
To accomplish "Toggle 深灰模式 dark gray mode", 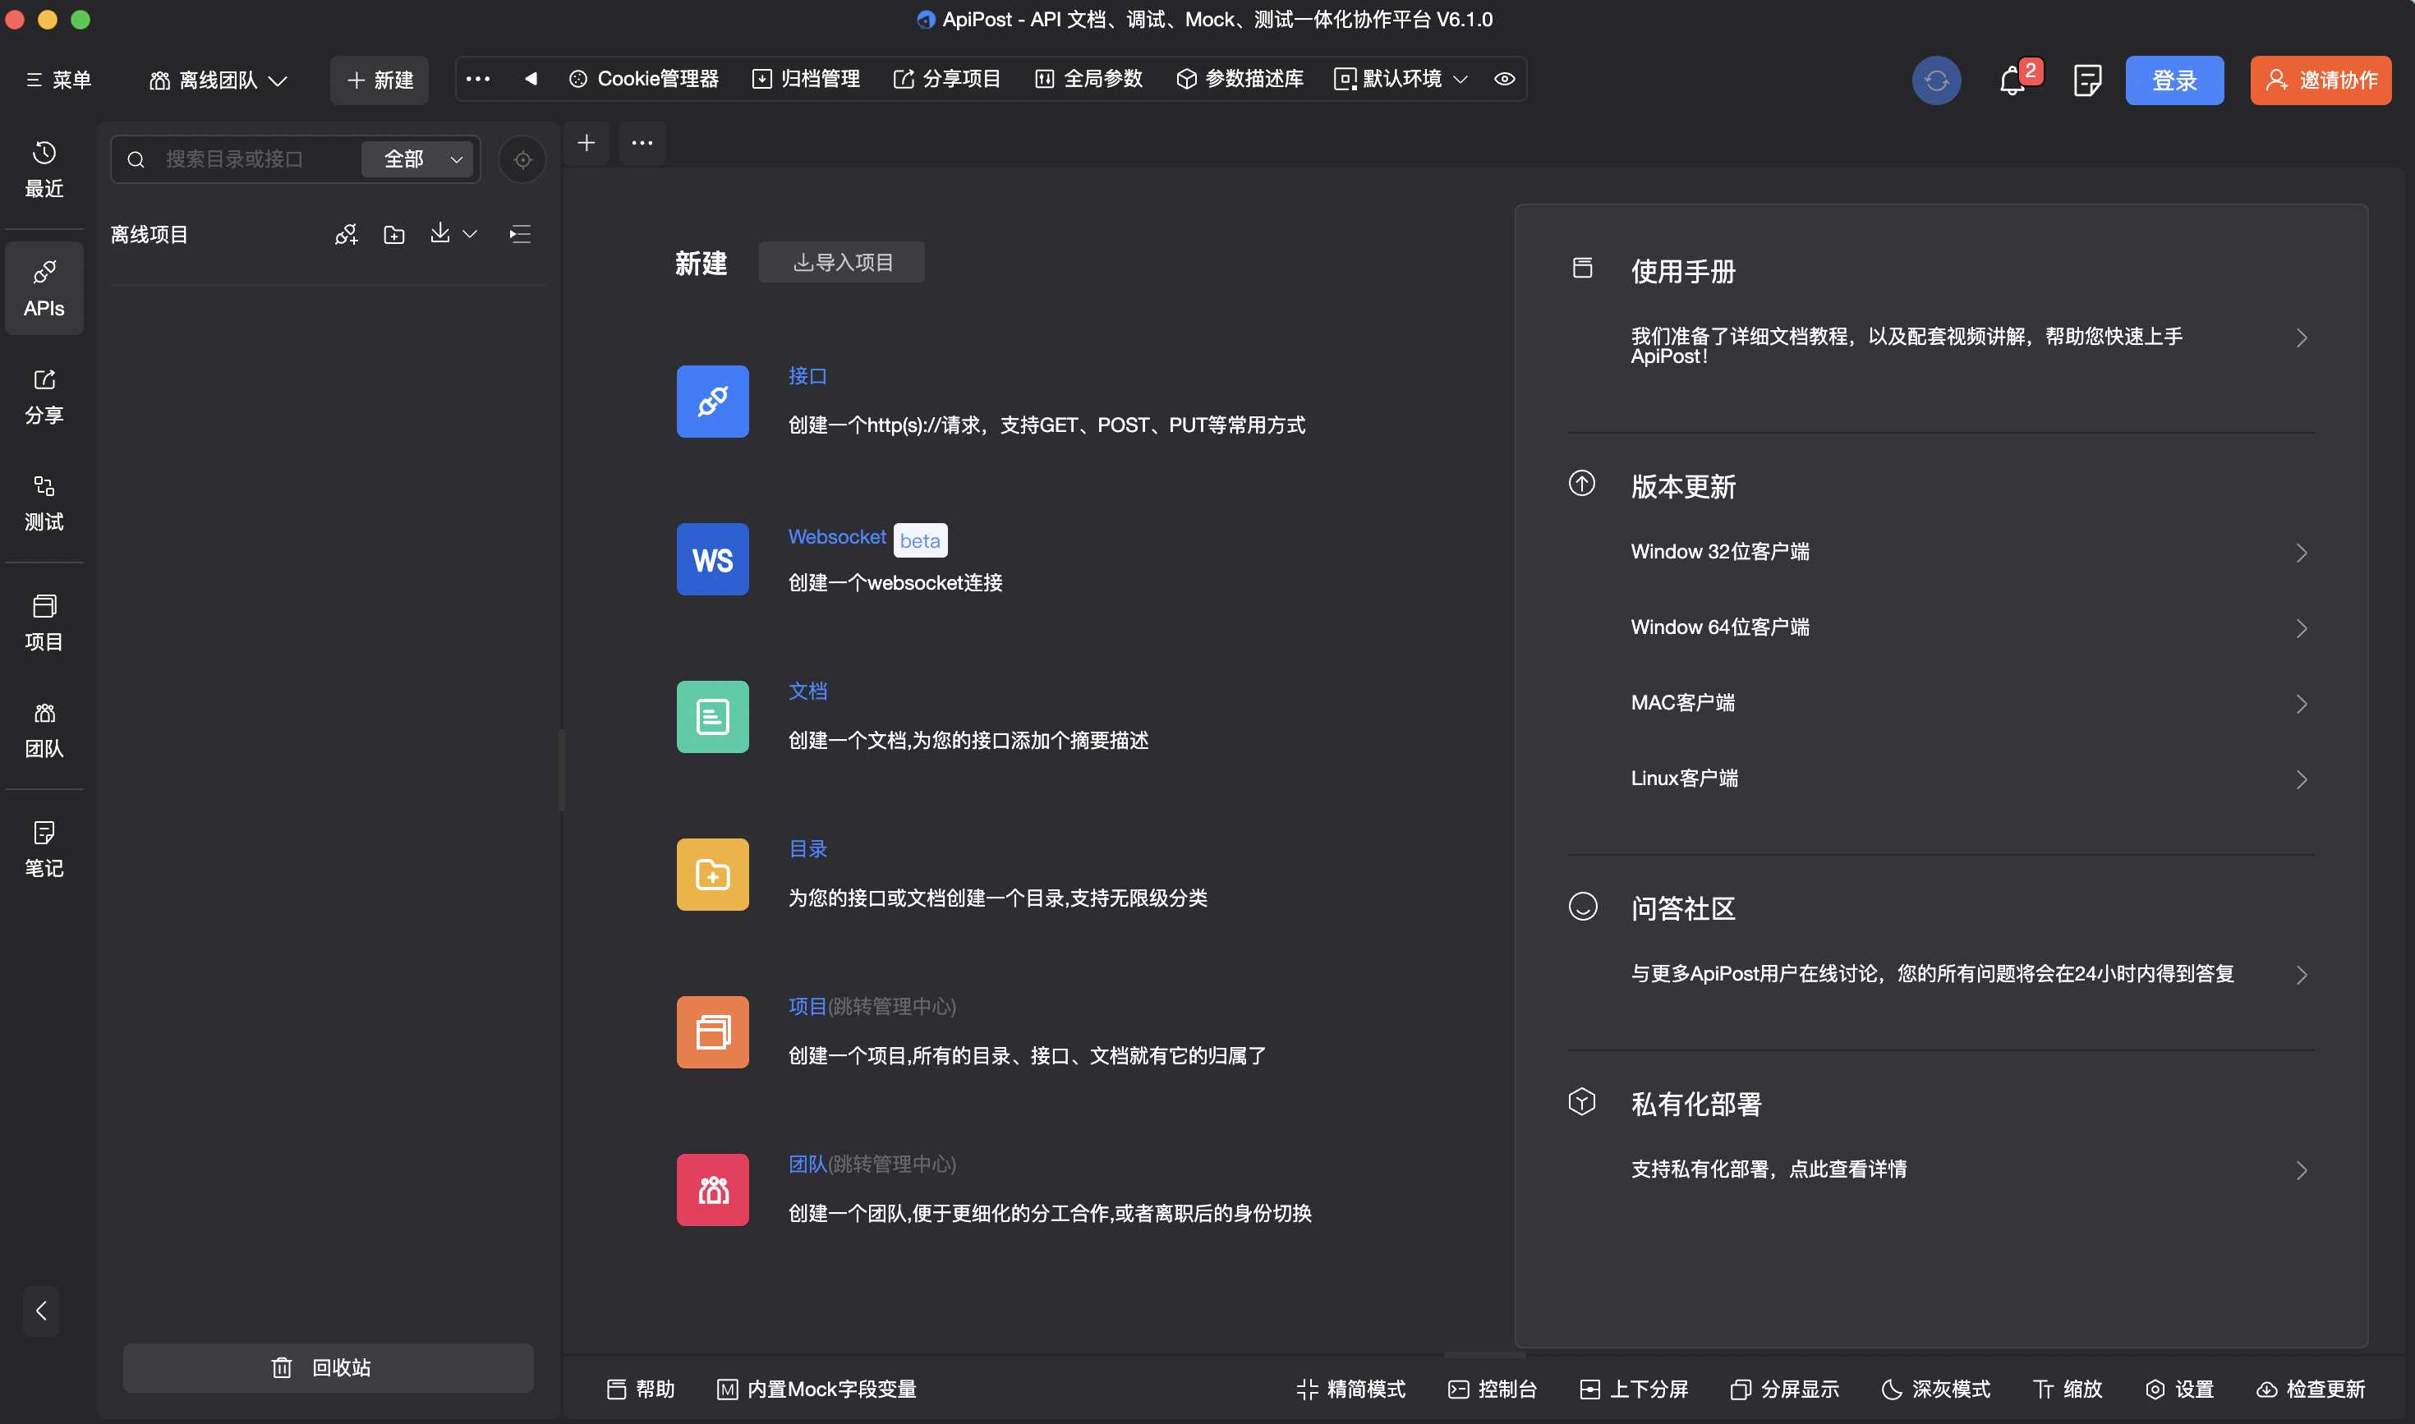I will (1936, 1389).
